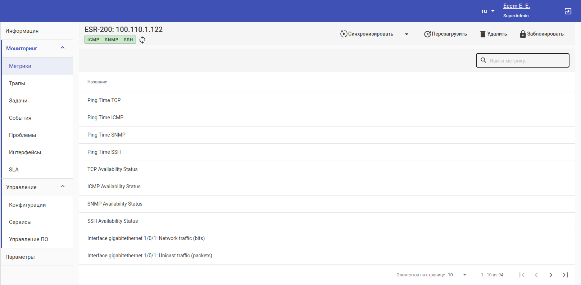Open the dropdown arrow next to Синхронизировать
Viewport: 581px width, 285px height.
[x=407, y=34]
